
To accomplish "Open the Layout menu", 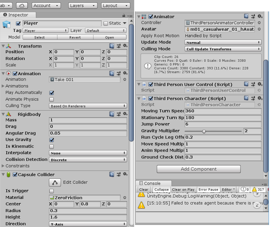I will point(115,5).
